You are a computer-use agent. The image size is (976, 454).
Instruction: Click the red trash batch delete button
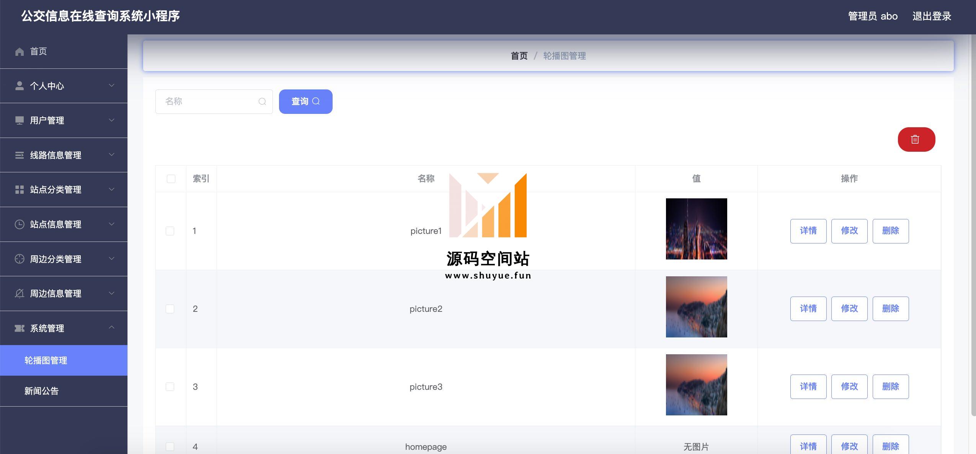pos(916,139)
